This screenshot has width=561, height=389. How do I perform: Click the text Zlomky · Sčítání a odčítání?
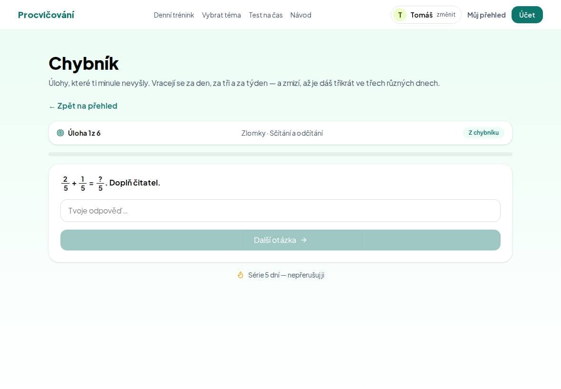(x=282, y=133)
